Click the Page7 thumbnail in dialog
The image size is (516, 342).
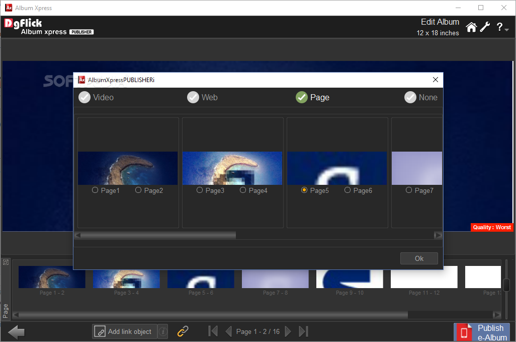[x=417, y=168]
